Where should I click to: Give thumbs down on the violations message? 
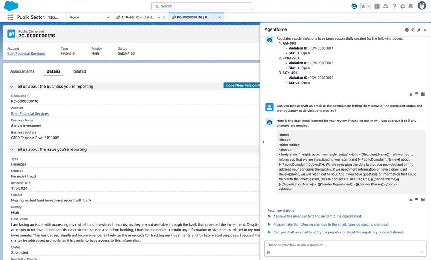point(417,94)
